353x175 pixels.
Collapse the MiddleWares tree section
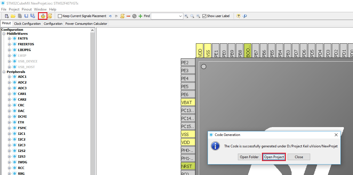(4, 34)
